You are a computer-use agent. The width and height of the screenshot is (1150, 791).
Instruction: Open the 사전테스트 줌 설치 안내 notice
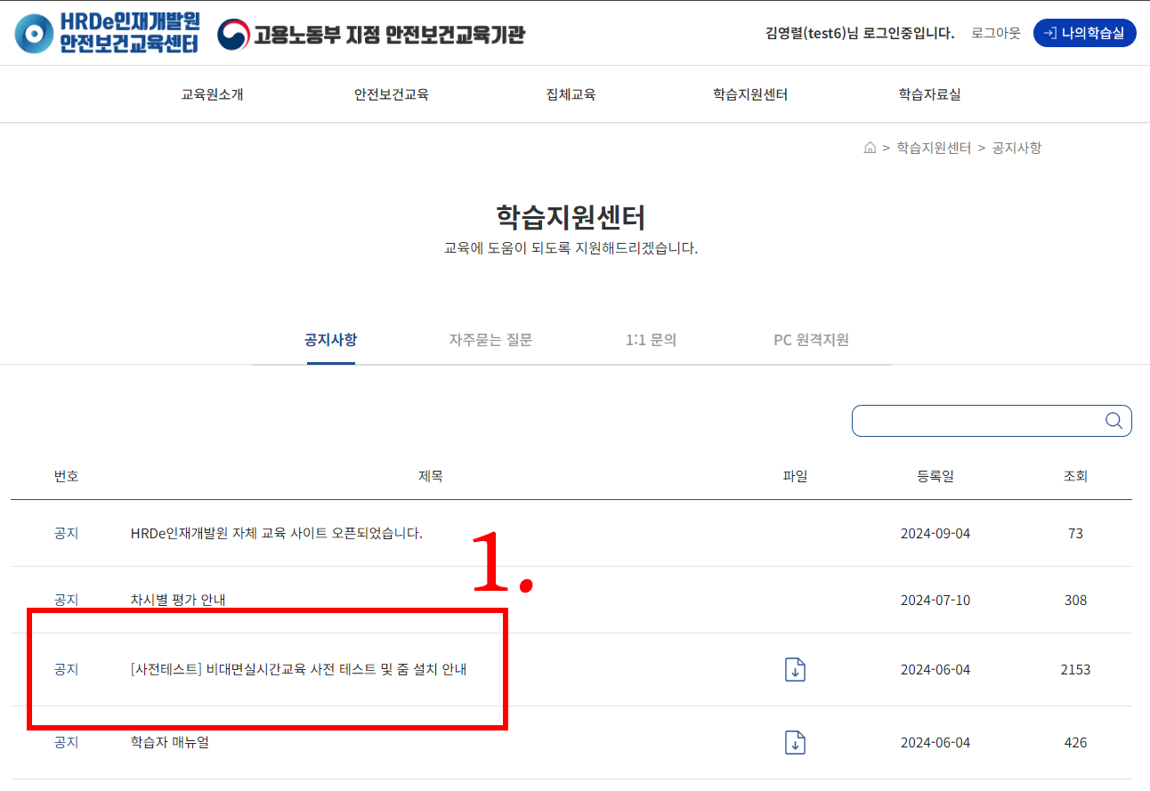point(298,669)
